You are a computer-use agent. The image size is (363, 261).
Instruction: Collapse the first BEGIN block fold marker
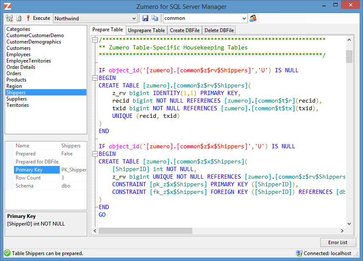(95, 78)
